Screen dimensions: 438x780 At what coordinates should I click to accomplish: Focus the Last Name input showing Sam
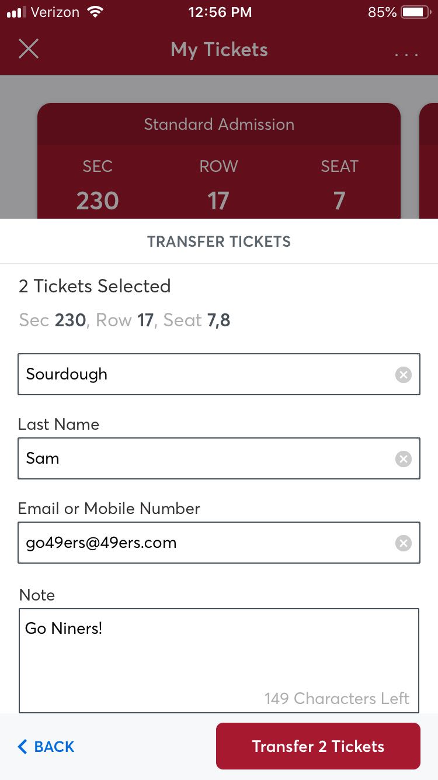click(204, 458)
